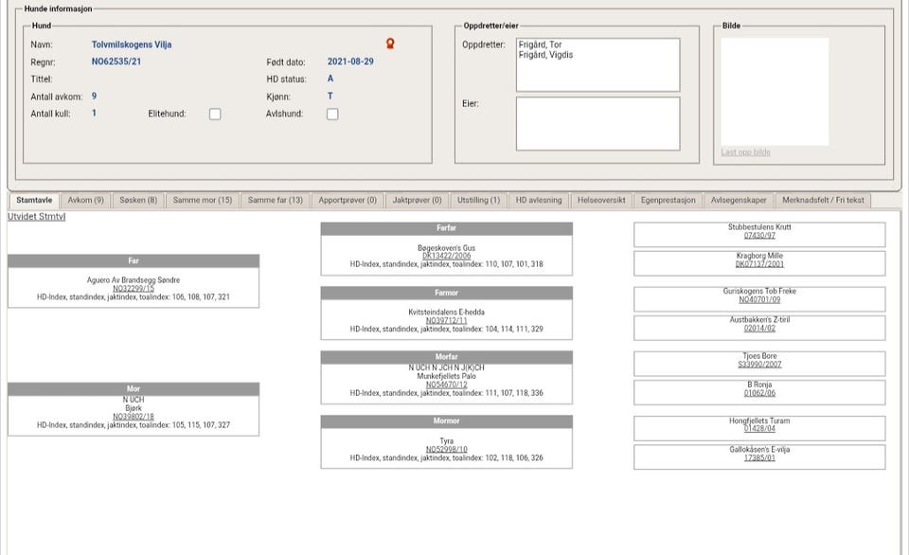The width and height of the screenshot is (909, 555).
Task: Open Gallokåsen's E-vilja registration 17385/01
Action: coord(759,457)
